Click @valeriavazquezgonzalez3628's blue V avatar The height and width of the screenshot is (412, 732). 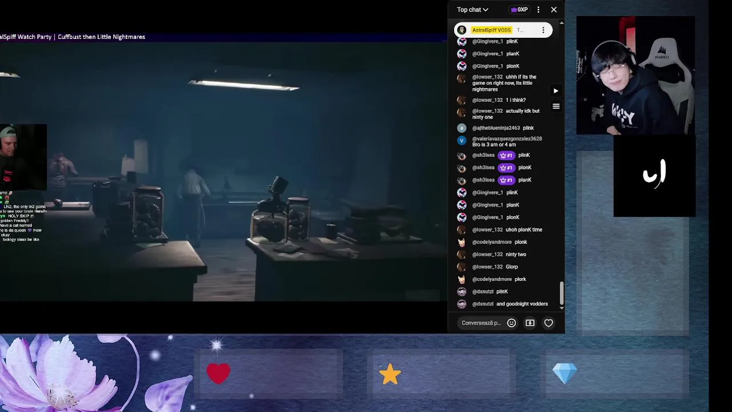tap(462, 140)
